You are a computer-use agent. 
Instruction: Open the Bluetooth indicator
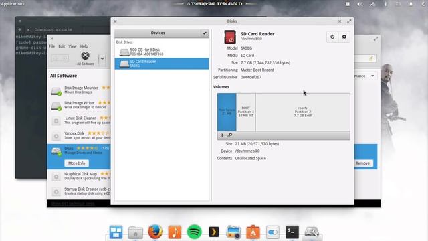click(x=385, y=4)
